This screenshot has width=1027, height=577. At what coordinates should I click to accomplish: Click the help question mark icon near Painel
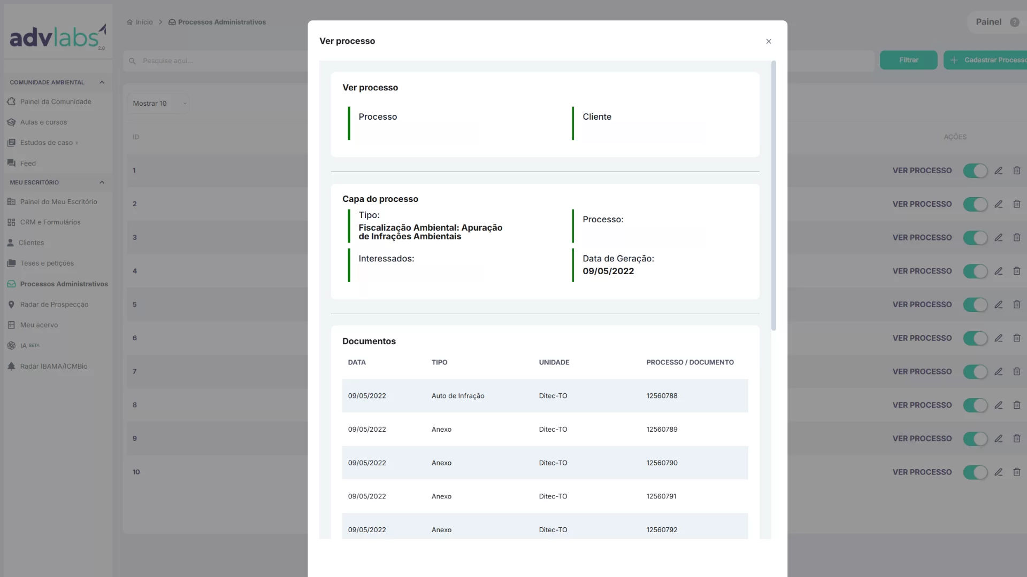[x=1014, y=22]
